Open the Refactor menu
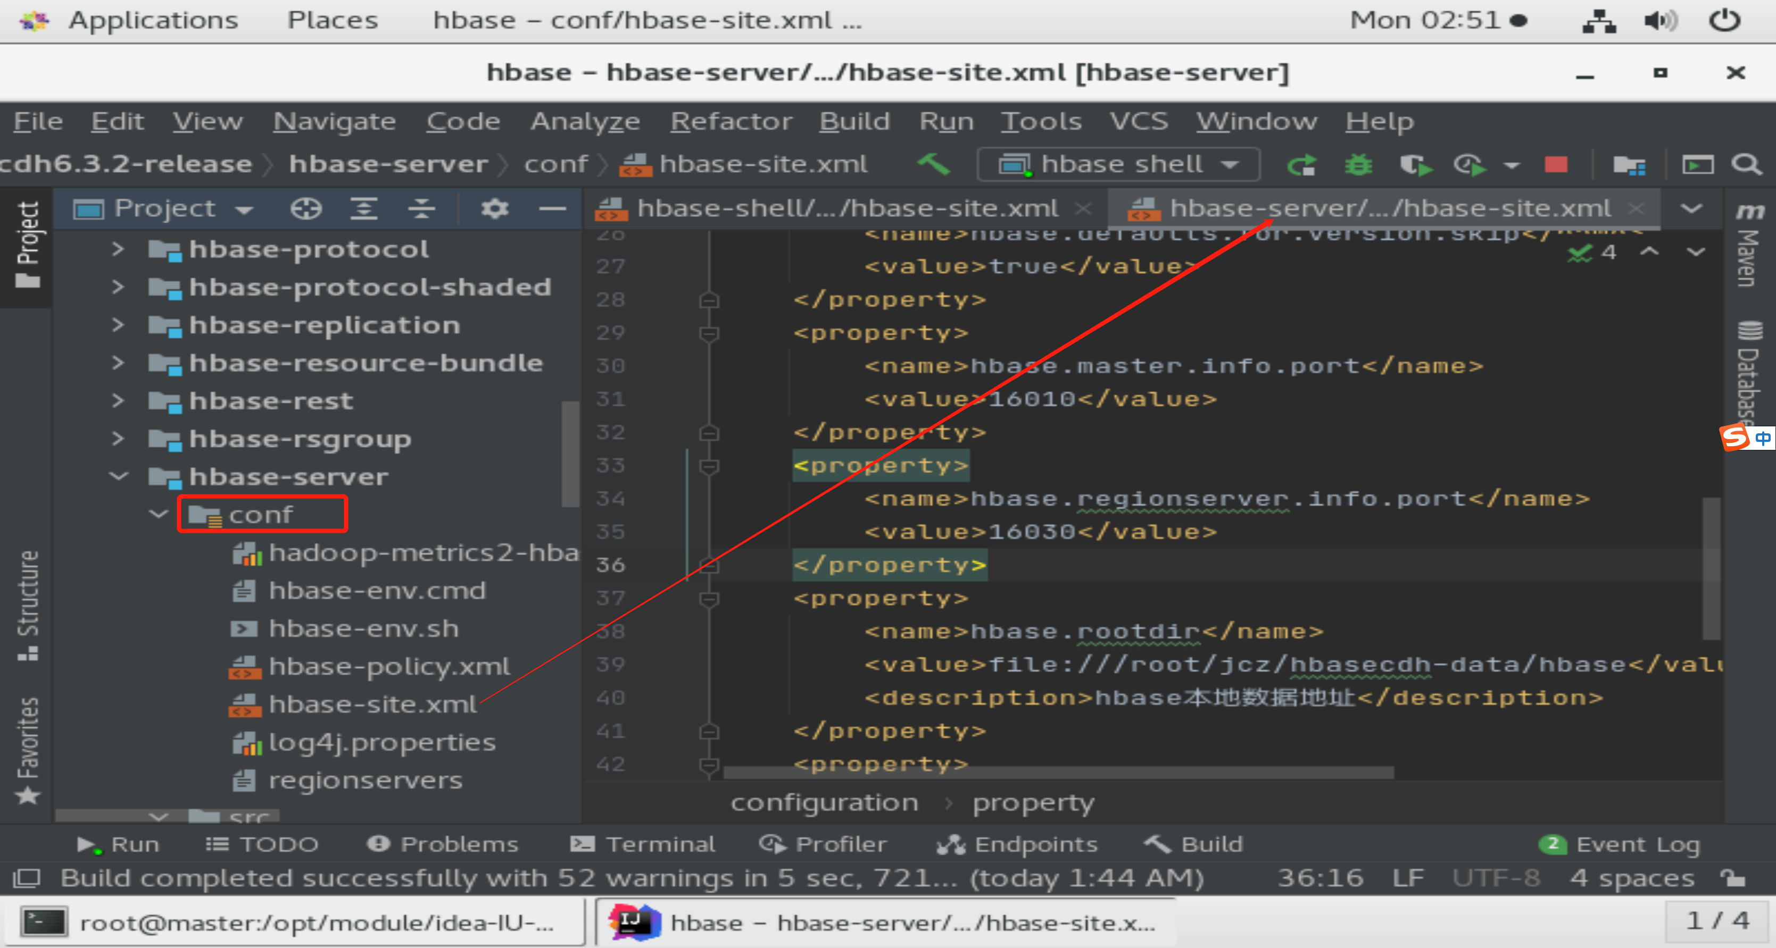This screenshot has height=948, width=1776. pos(731,121)
